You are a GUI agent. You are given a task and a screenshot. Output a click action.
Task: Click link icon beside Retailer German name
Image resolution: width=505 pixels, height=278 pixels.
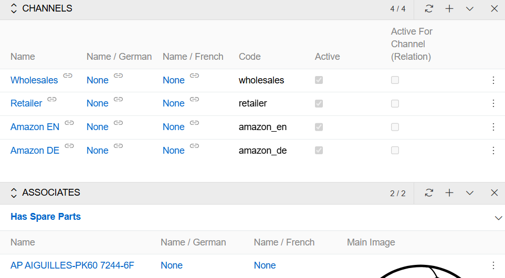tap(118, 99)
